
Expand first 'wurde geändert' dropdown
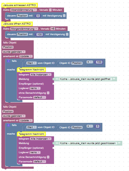click(x=14, y=52)
